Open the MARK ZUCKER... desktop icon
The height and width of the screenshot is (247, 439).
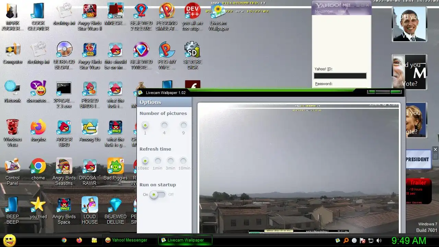[x=12, y=16]
